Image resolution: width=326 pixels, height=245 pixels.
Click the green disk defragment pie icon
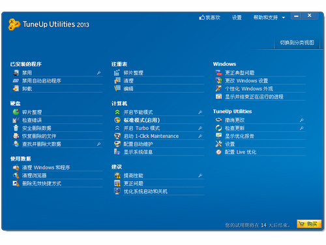coord(16,112)
